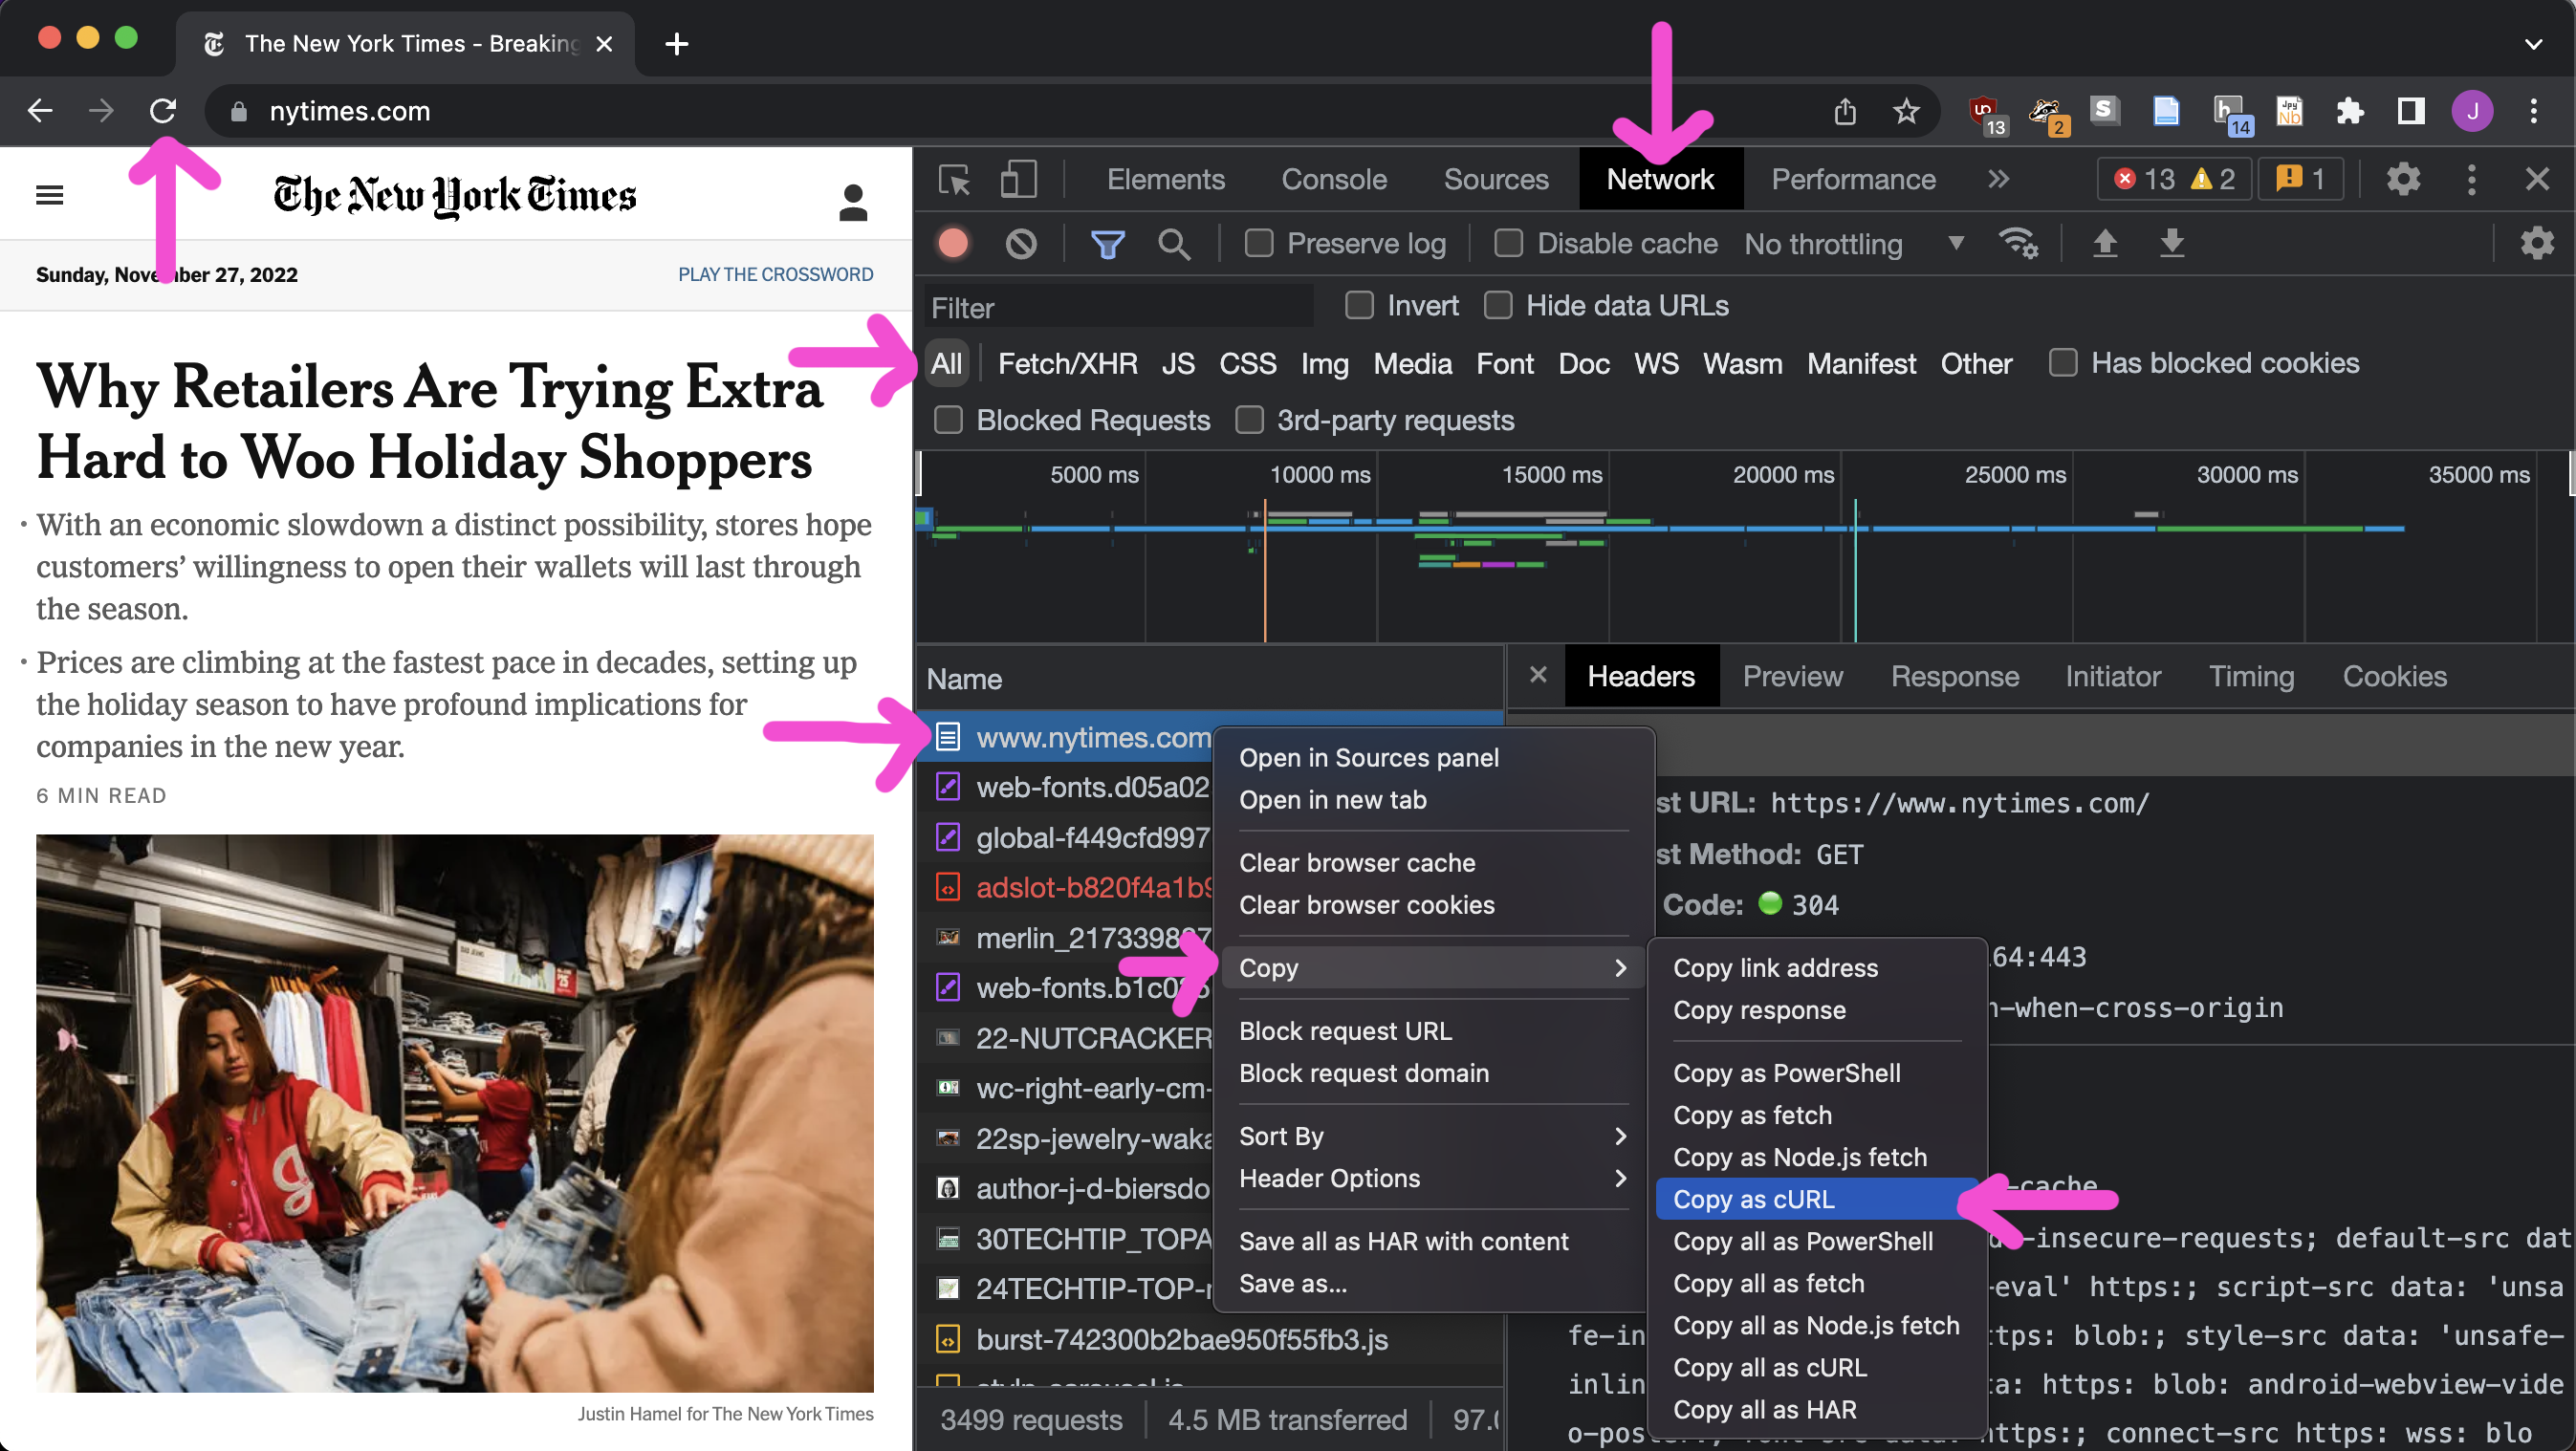Stop recording the network log
The width and height of the screenshot is (2576, 1451).
(954, 243)
